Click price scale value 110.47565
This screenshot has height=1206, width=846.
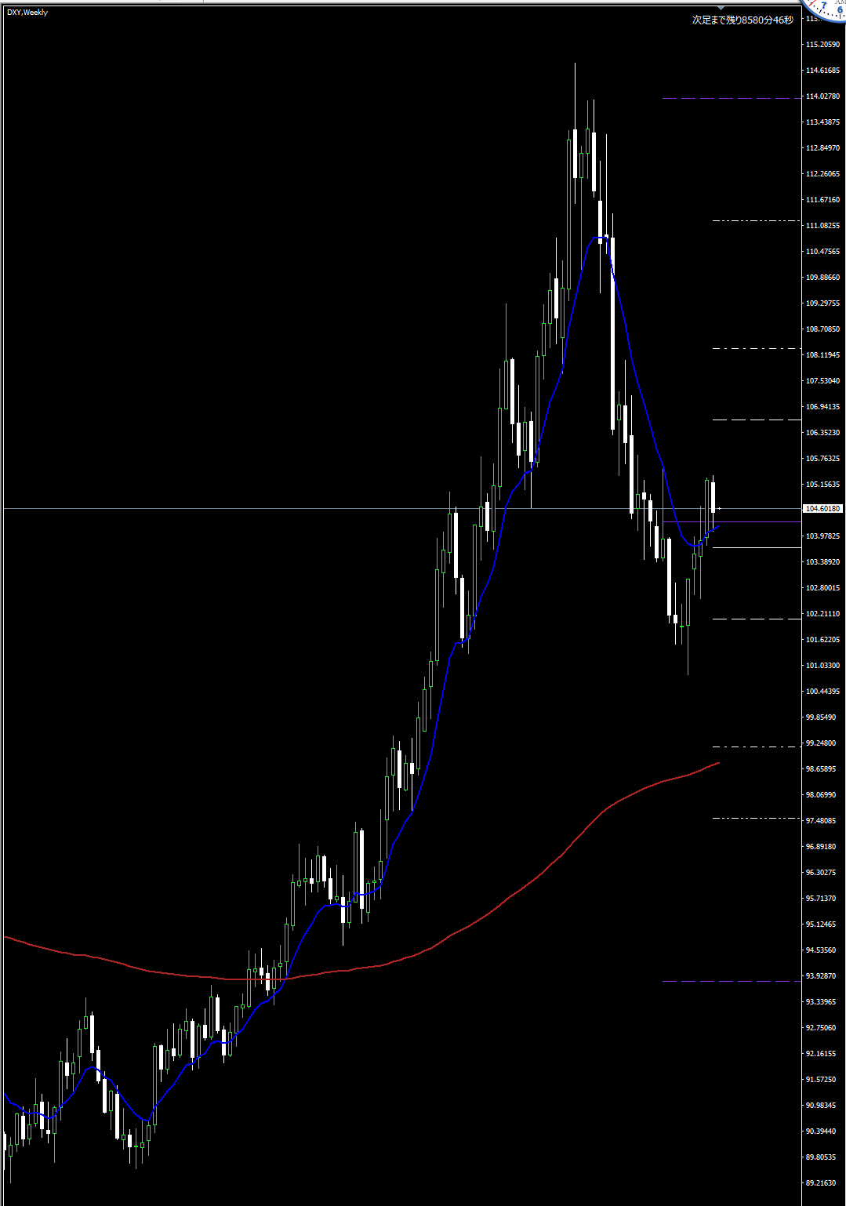pyautogui.click(x=822, y=252)
